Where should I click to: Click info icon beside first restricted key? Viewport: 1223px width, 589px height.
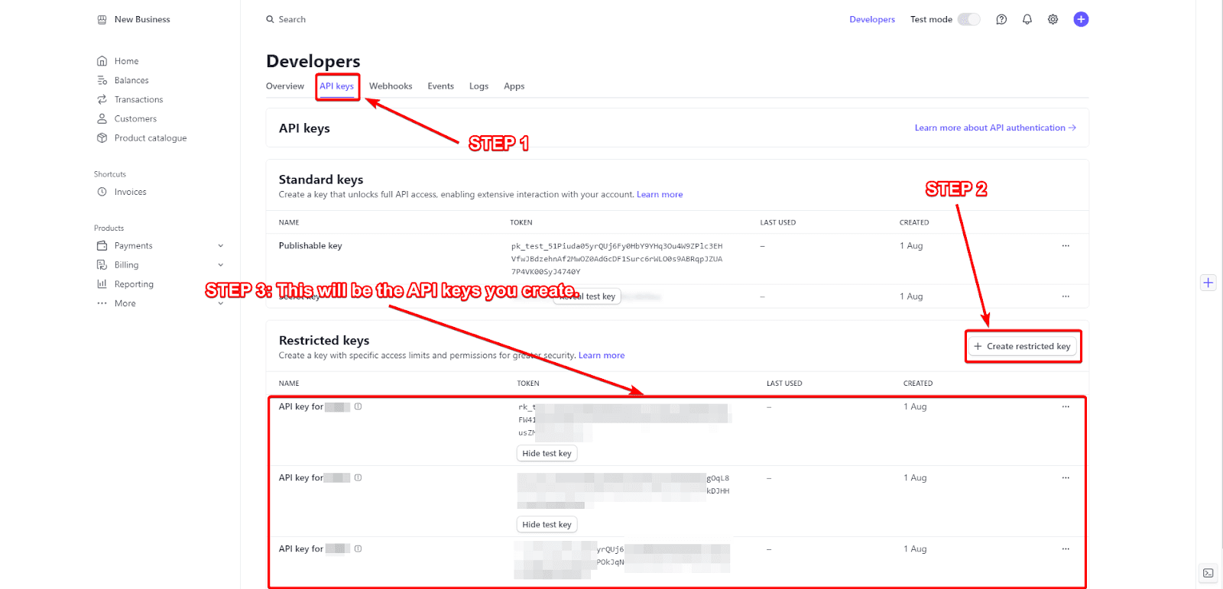pos(358,407)
